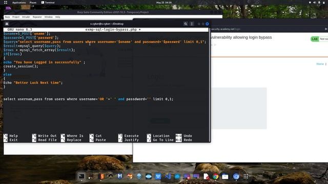328x184 pixels.
Task: Click nano's Execute shortcut label
Action: point(131,136)
